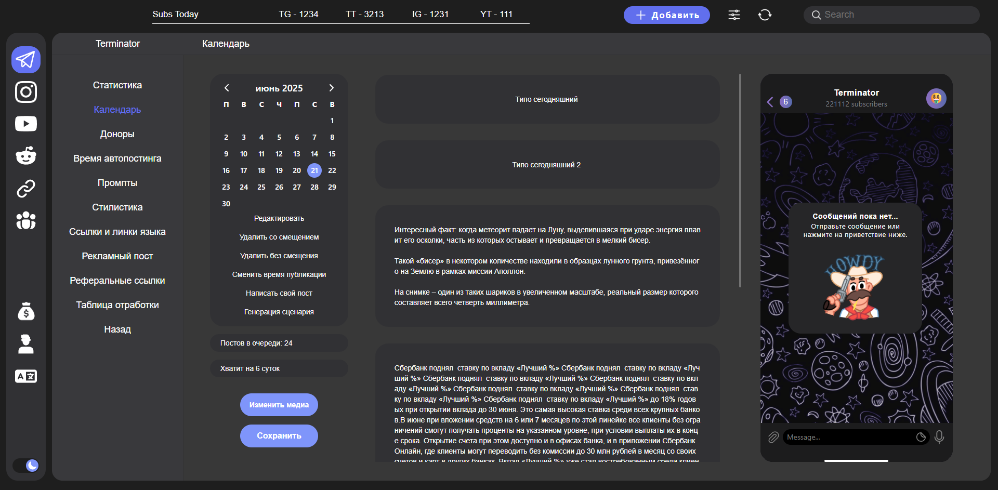
Task: Open the money bag icon
Action: (26, 312)
